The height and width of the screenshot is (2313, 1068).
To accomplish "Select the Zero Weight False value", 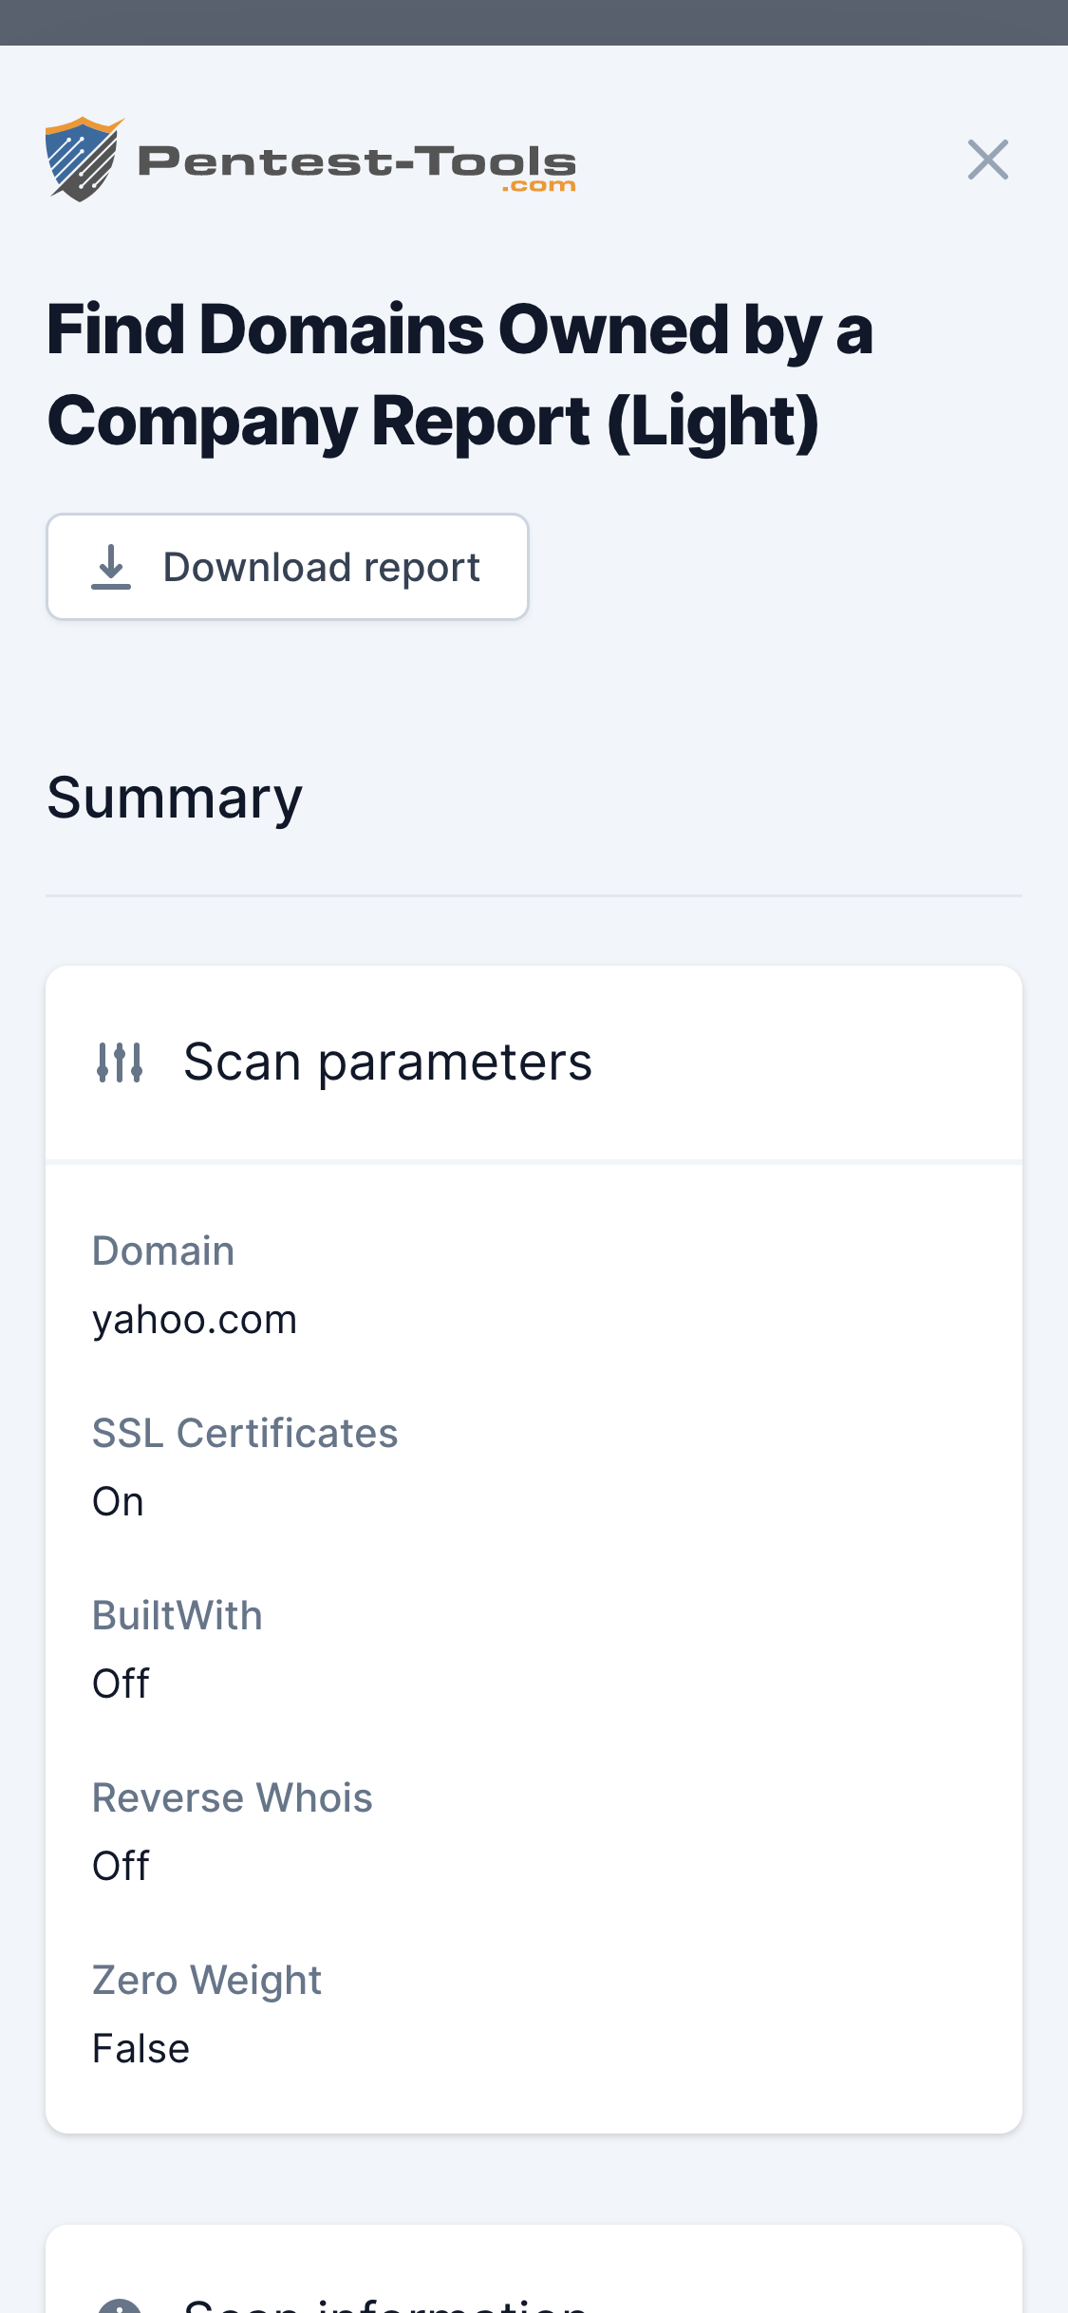I will 141,2047.
